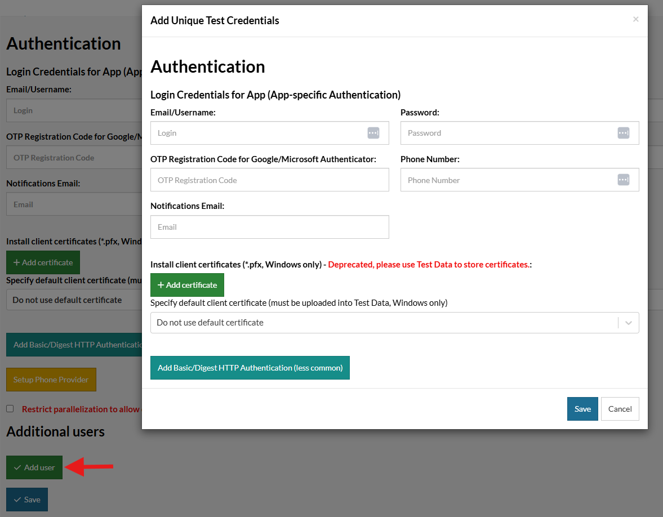Click the background OTP Registration Code field
The height and width of the screenshot is (517, 663).
click(74, 158)
